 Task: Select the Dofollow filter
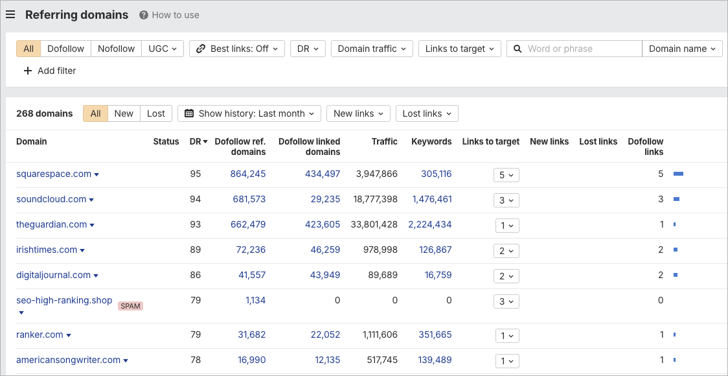(66, 49)
